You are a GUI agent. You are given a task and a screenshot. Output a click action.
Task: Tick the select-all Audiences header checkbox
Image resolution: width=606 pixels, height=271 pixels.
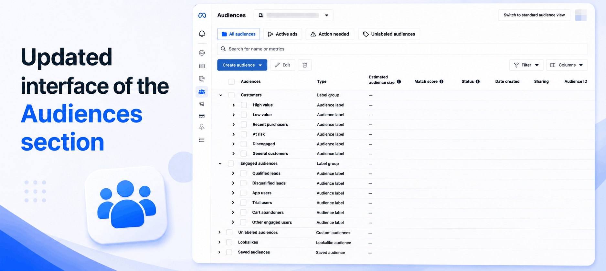point(231,82)
